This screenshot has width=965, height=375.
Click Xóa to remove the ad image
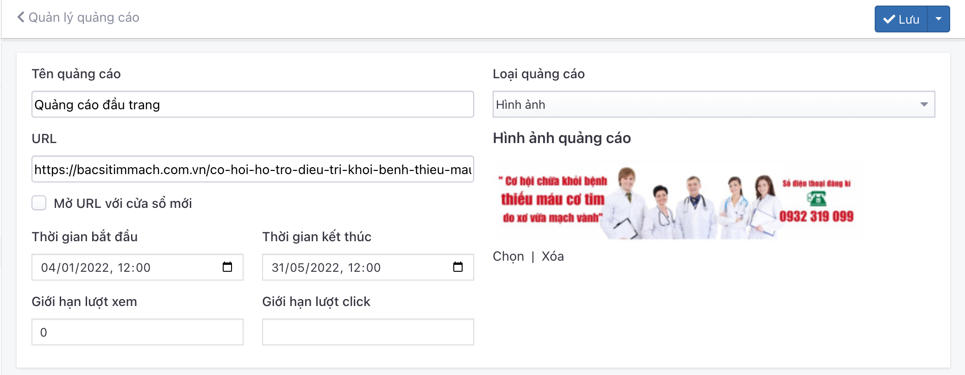coord(552,256)
